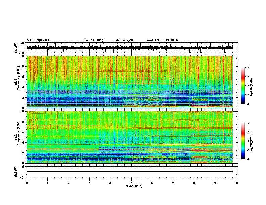Click the ch.1 spectrogram 8 kHz tick label
Viewport: 266px width, 205px height.
tap(23, 66)
